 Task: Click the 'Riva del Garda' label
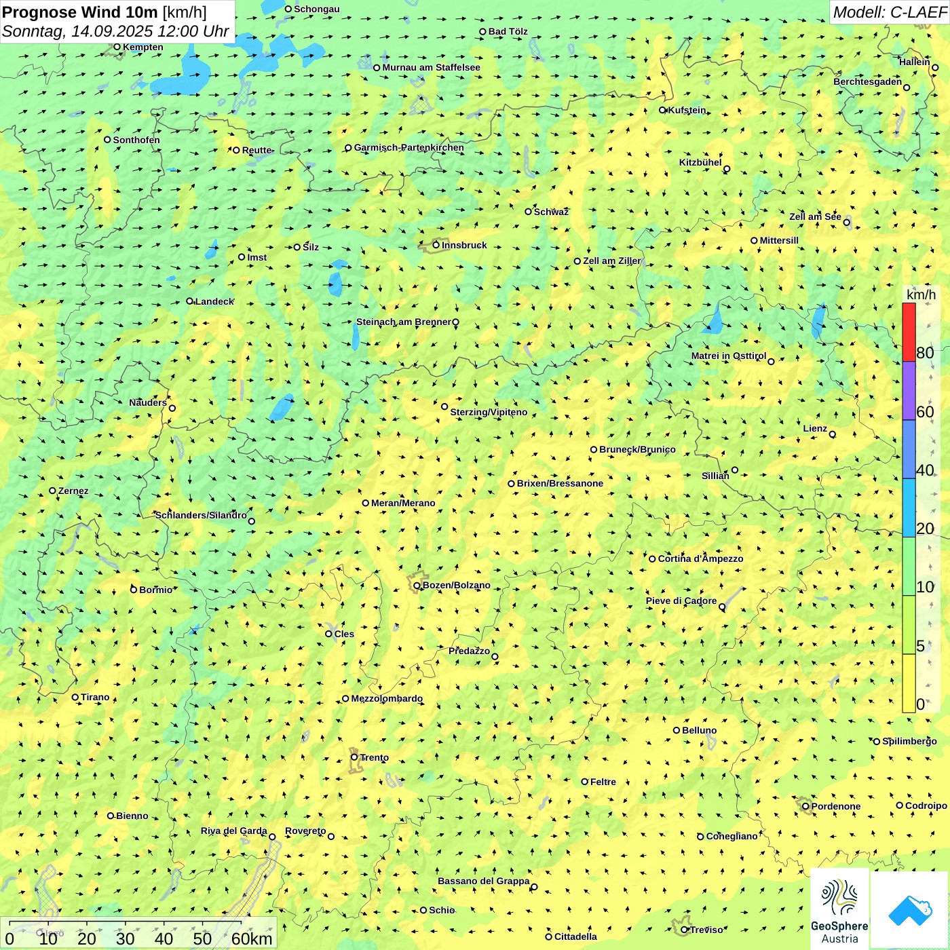point(233,831)
